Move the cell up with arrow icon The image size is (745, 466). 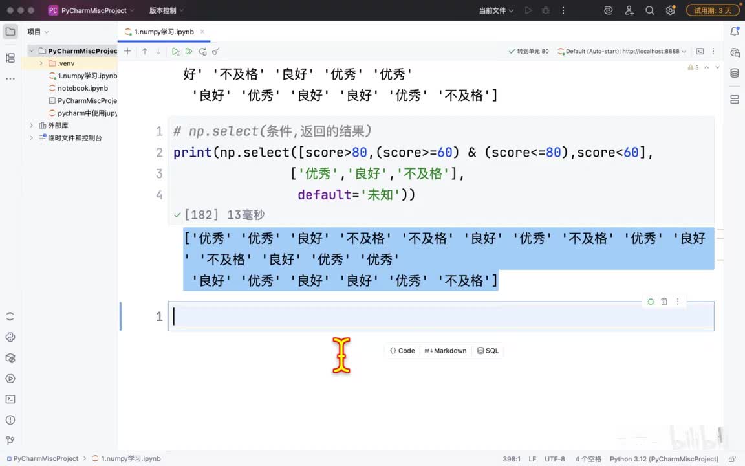pyautogui.click(x=144, y=51)
